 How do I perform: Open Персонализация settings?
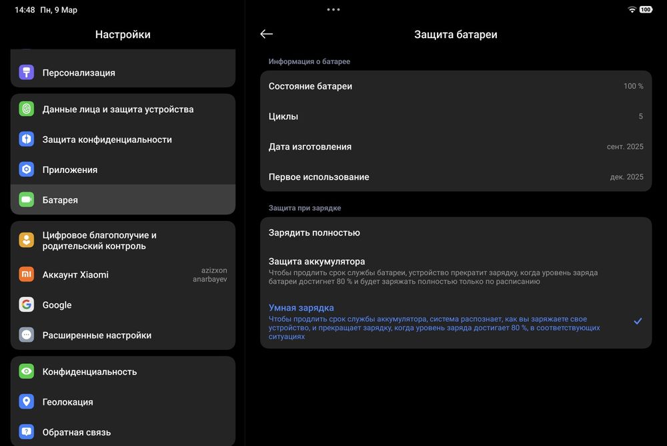coord(123,72)
